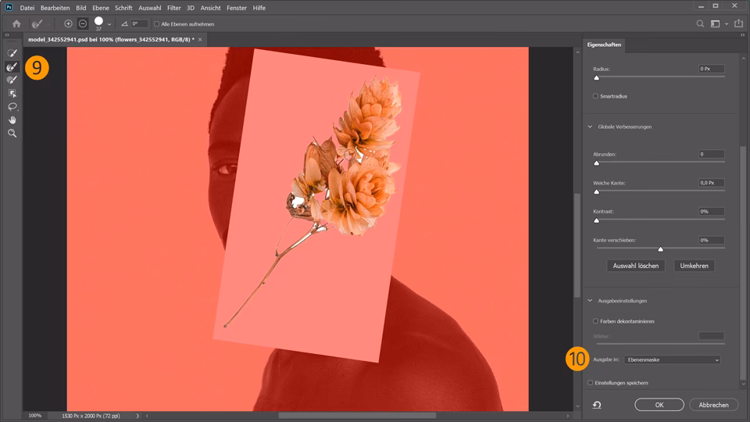Enable Alle Ebenen aufnehmen checkbox

click(x=156, y=24)
